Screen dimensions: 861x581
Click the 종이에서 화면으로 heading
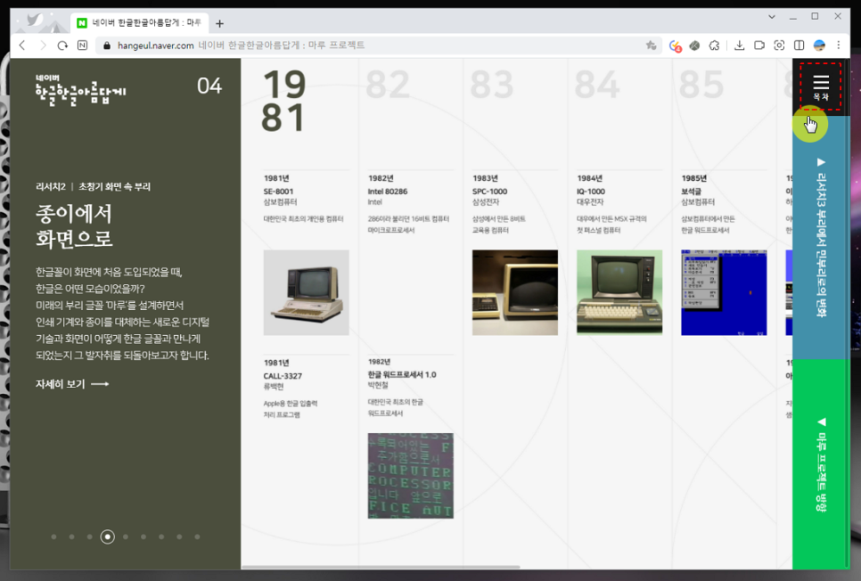tap(74, 225)
